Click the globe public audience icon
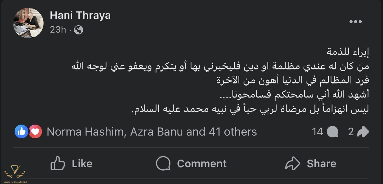The height and width of the screenshot is (184, 383). click(x=79, y=30)
